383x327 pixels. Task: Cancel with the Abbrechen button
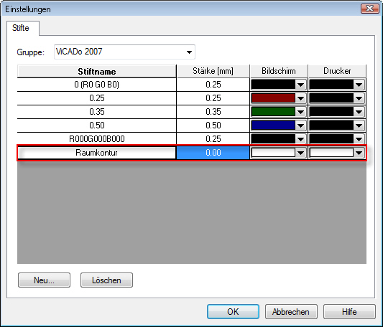click(x=291, y=311)
